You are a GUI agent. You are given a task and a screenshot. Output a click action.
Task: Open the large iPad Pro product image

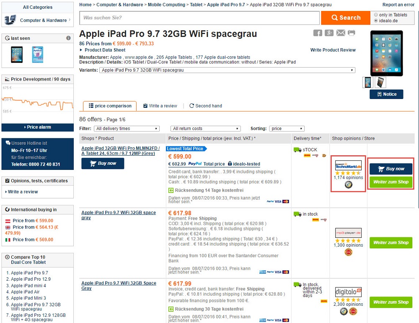[x=386, y=53]
